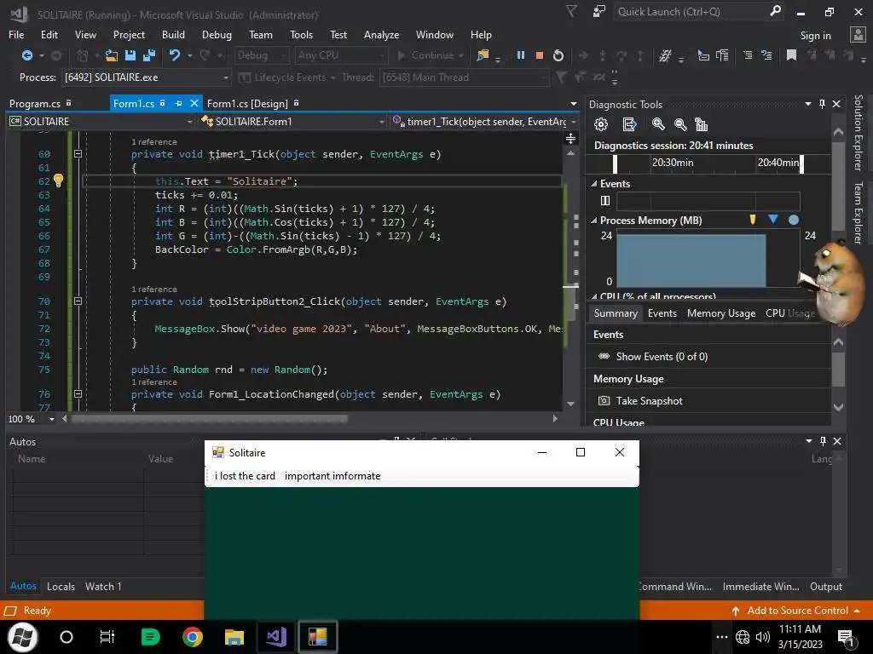
Task: Collapse the timer1_Tick method outline
Action: (x=78, y=154)
